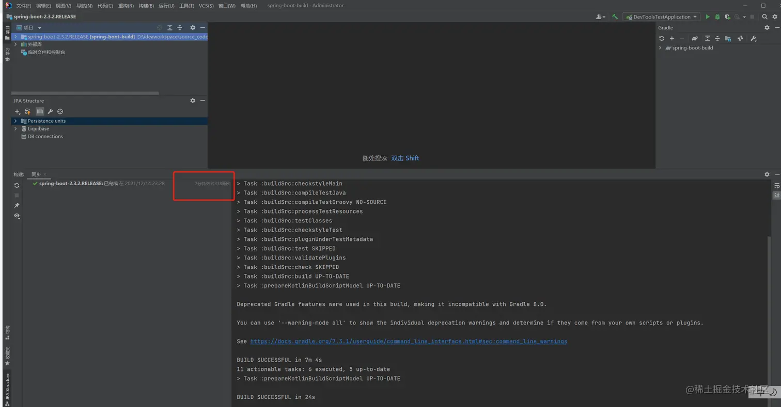Screen dimensions: 781x407
Task: Add new item in JPA Structure
Action: 18,111
